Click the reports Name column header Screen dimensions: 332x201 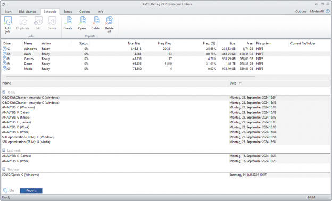115,83
